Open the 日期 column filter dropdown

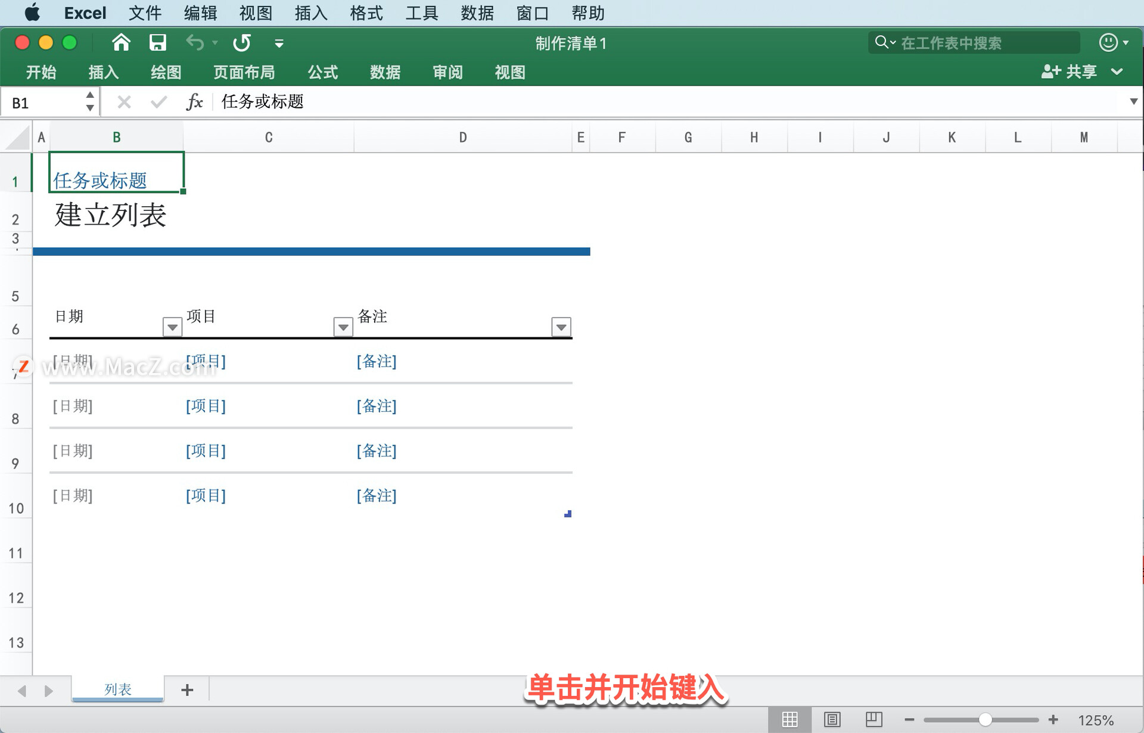172,327
